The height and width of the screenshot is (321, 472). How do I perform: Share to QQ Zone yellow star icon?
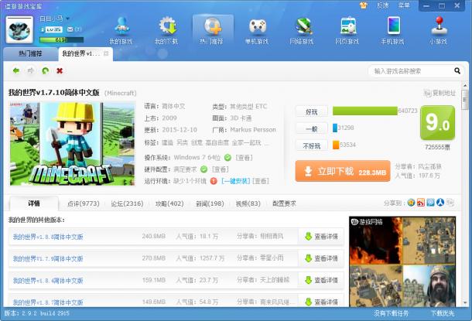(x=411, y=203)
